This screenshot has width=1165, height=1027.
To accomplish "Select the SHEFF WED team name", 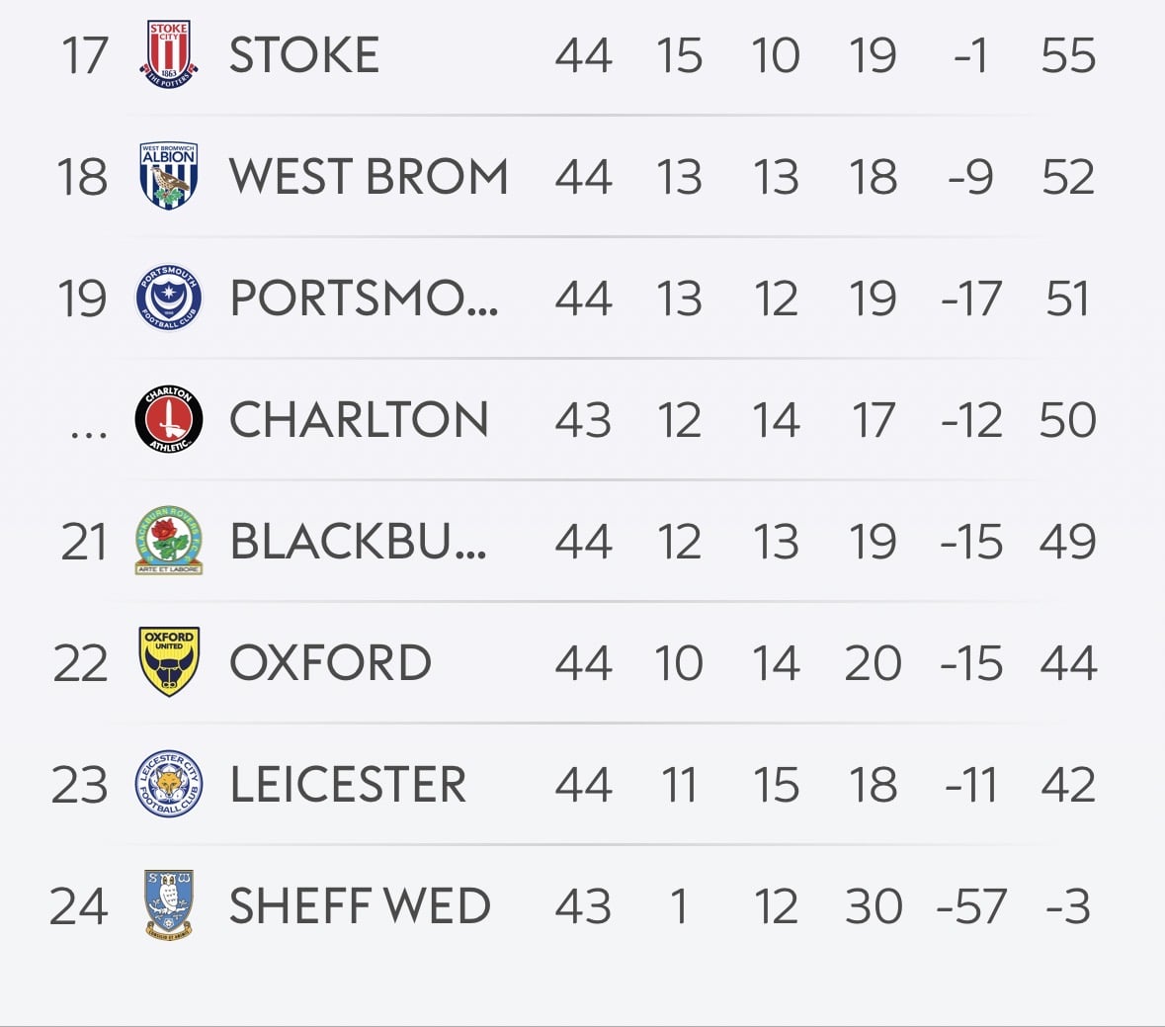I will tap(360, 905).
